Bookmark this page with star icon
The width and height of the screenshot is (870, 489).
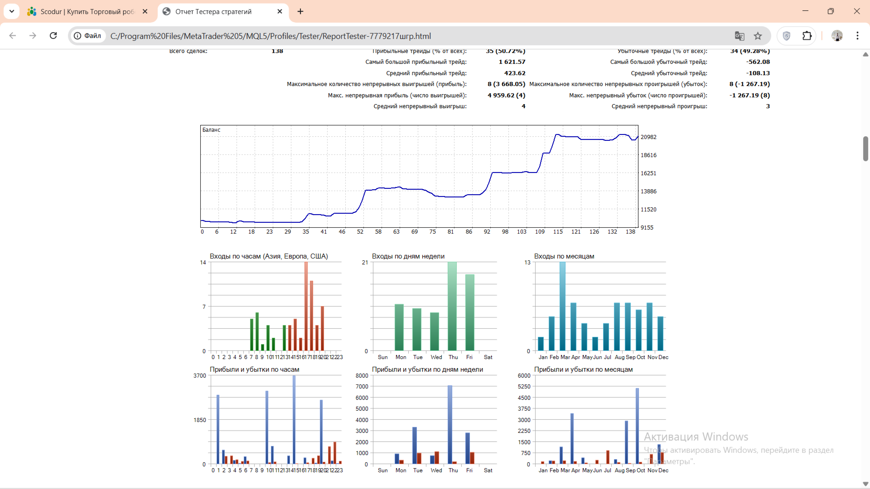pos(758,36)
